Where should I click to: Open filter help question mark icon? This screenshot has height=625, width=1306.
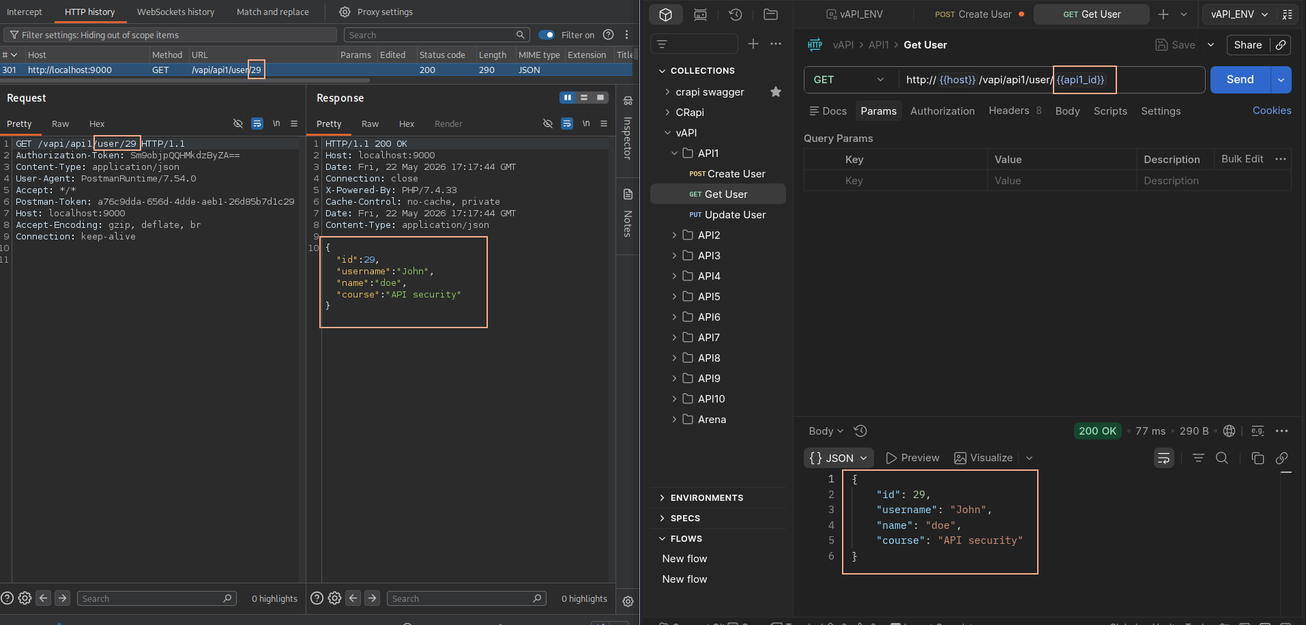click(x=609, y=35)
